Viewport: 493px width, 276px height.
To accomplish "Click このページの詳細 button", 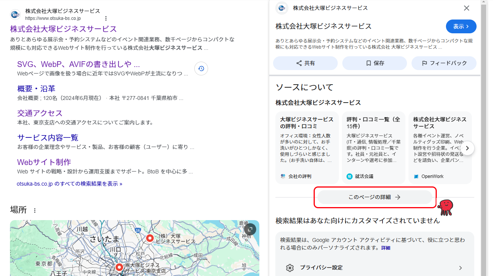I will [375, 197].
